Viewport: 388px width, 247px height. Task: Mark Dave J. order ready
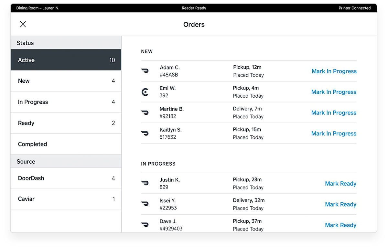pos(341,225)
